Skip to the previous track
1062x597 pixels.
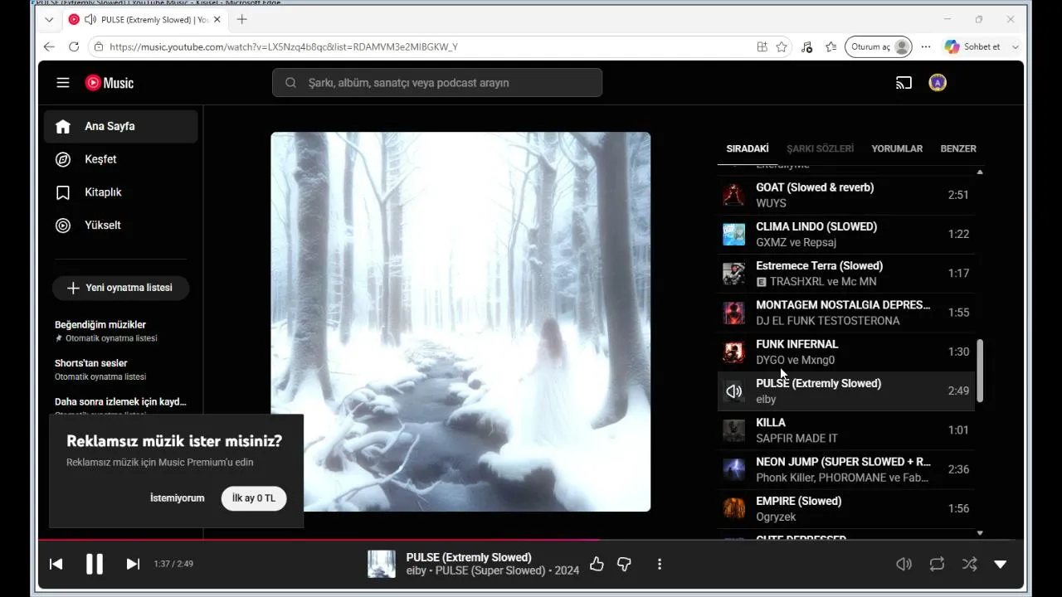pyautogui.click(x=56, y=564)
